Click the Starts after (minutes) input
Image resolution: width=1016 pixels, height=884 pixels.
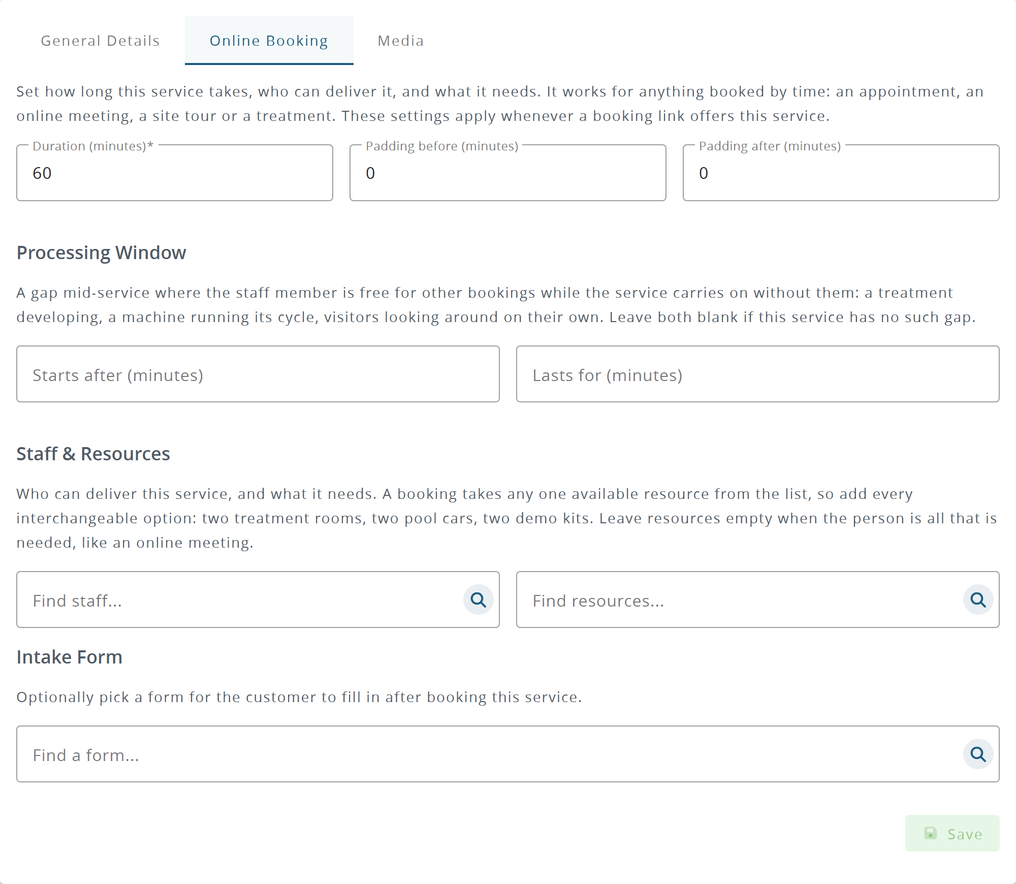[x=258, y=374]
